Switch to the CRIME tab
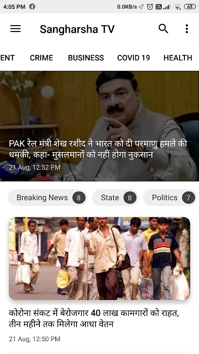The width and height of the screenshot is (199, 354). pos(42,58)
